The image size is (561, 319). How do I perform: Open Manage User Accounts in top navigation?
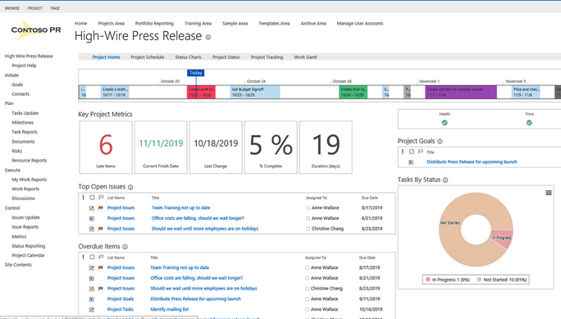click(360, 23)
